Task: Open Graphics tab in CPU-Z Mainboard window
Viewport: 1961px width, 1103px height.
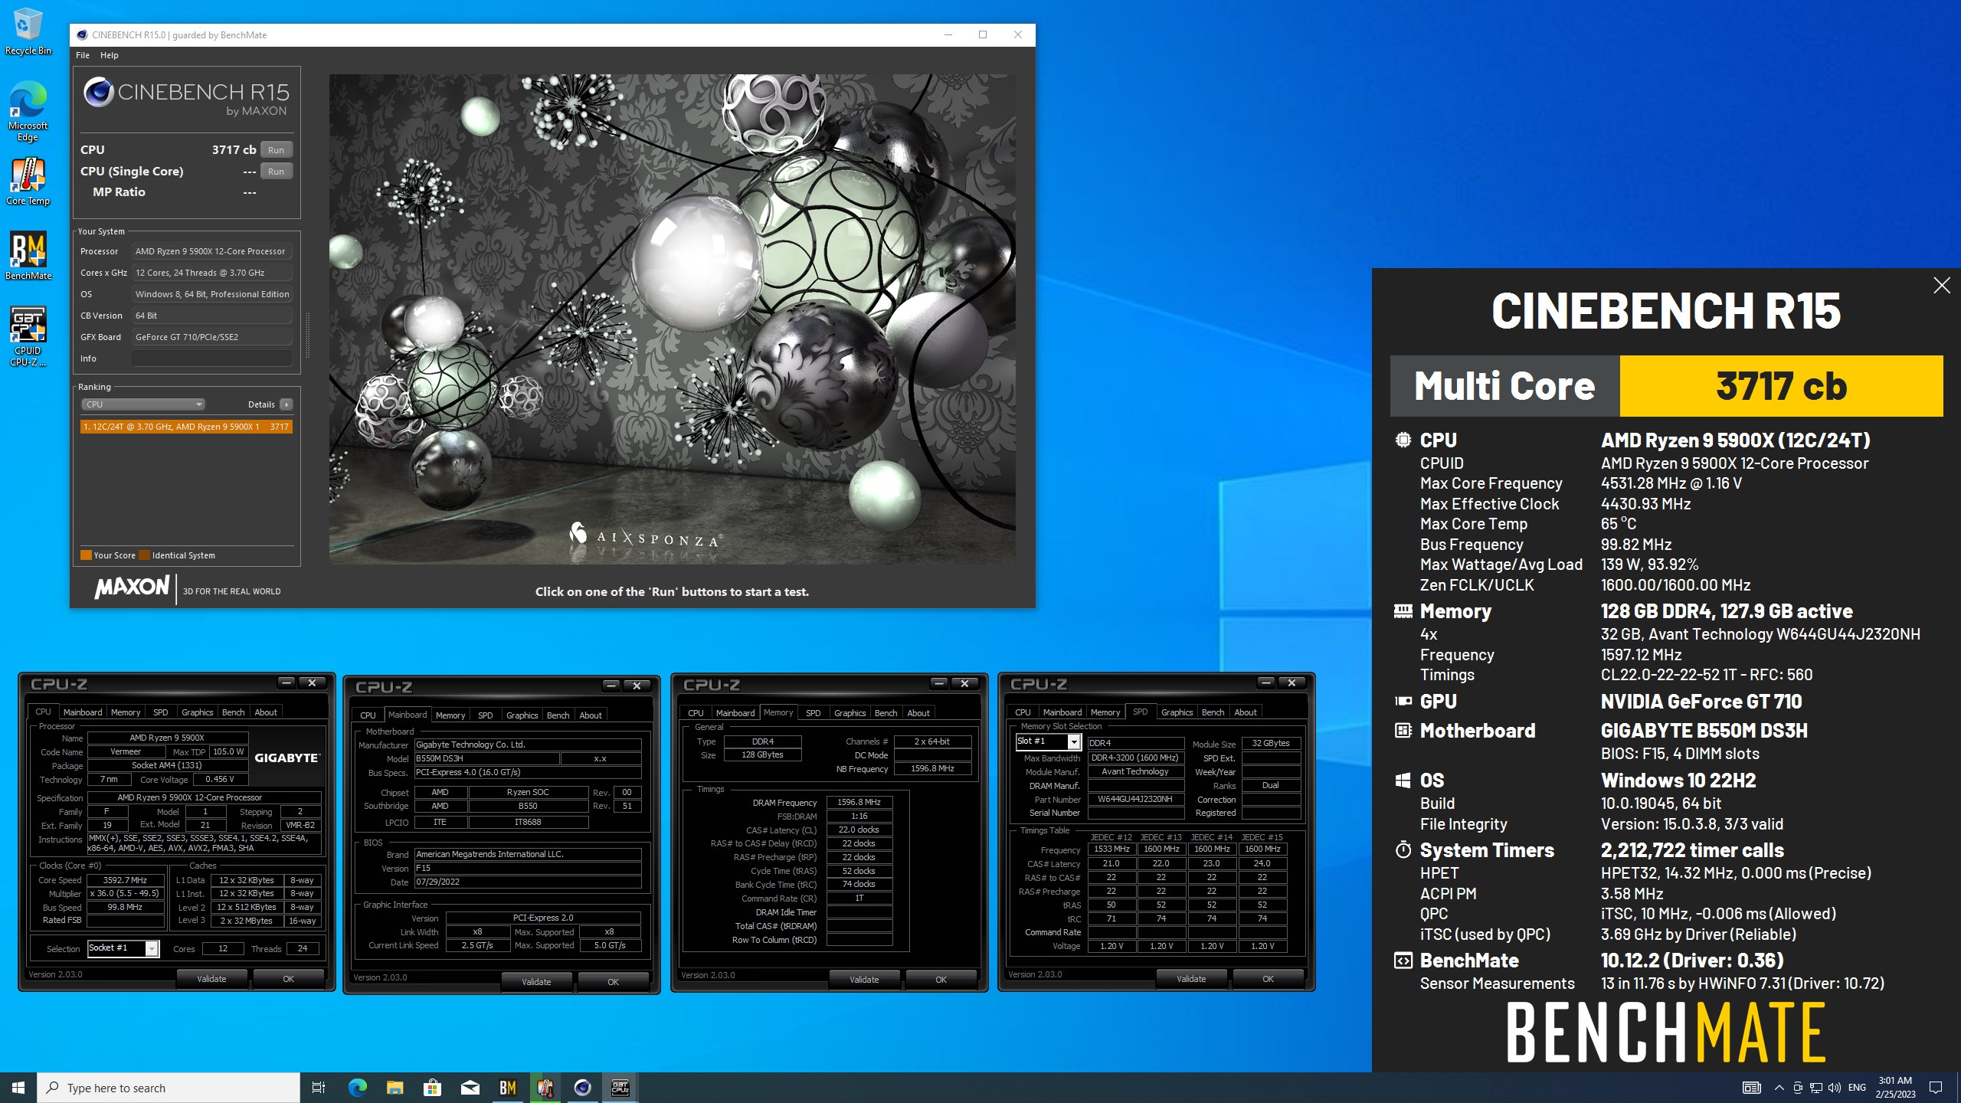Action: coord(522,715)
